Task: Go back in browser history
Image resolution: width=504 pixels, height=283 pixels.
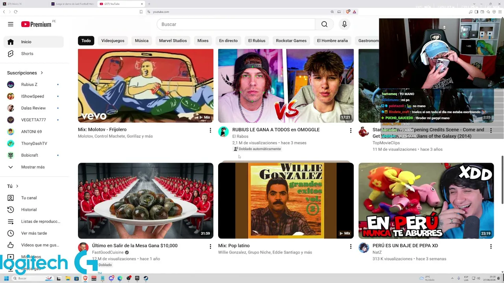Action: pos(4,12)
